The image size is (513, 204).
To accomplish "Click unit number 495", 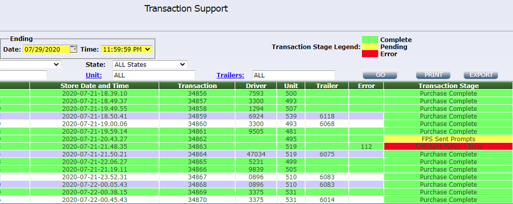I will pyautogui.click(x=291, y=139).
